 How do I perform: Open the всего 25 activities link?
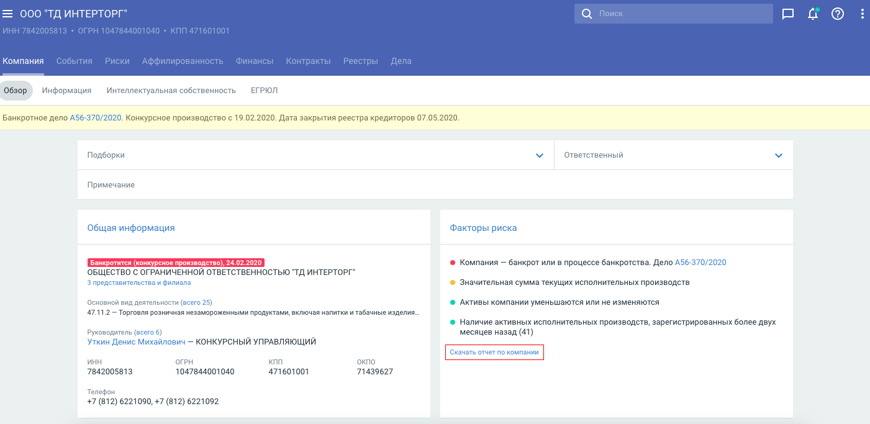coord(196,302)
